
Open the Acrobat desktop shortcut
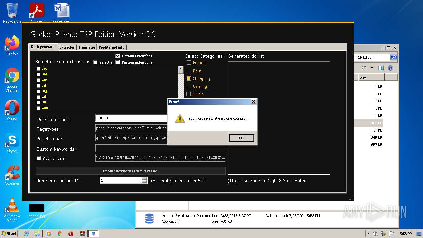pyautogui.click(x=37, y=12)
